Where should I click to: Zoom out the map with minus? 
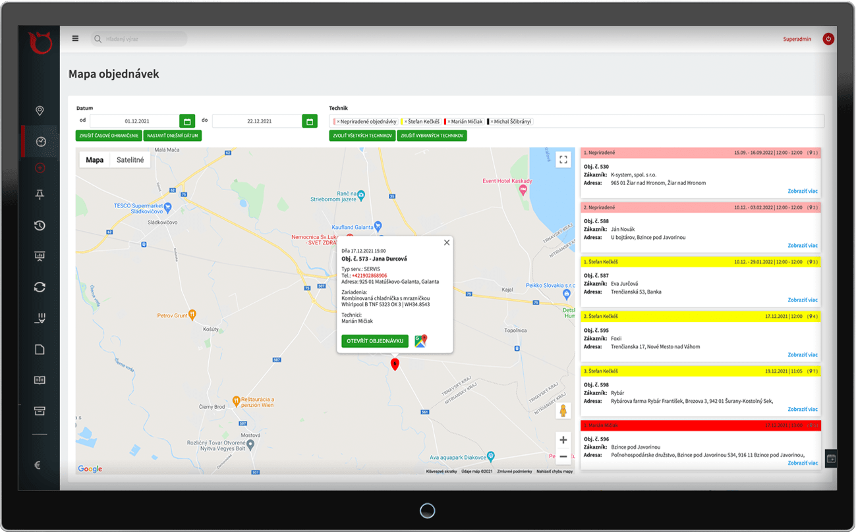pos(563,456)
